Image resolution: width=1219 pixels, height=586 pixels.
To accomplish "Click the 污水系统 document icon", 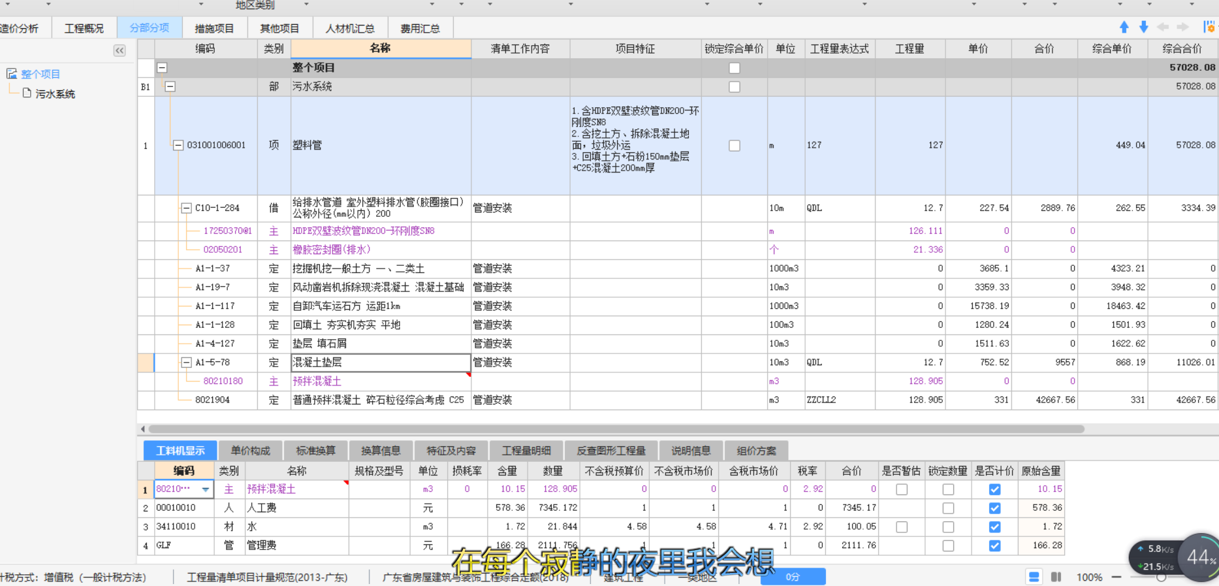I will click(x=27, y=93).
